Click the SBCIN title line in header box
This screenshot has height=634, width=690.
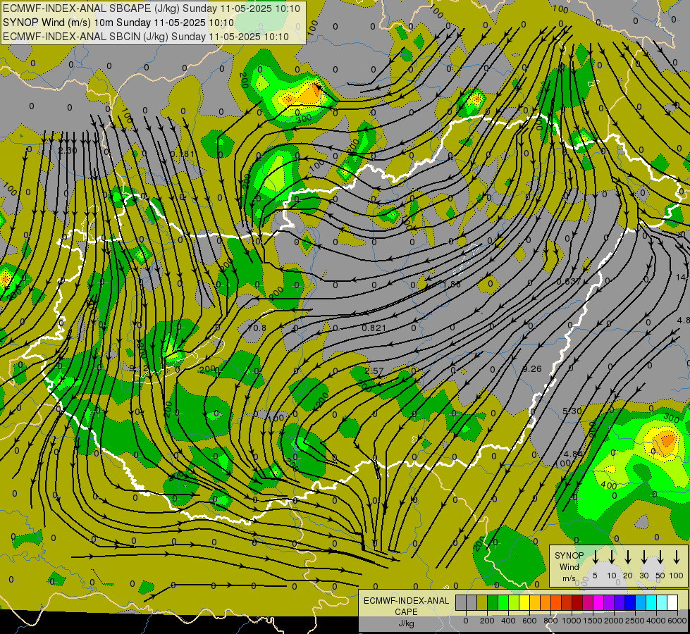146,37
